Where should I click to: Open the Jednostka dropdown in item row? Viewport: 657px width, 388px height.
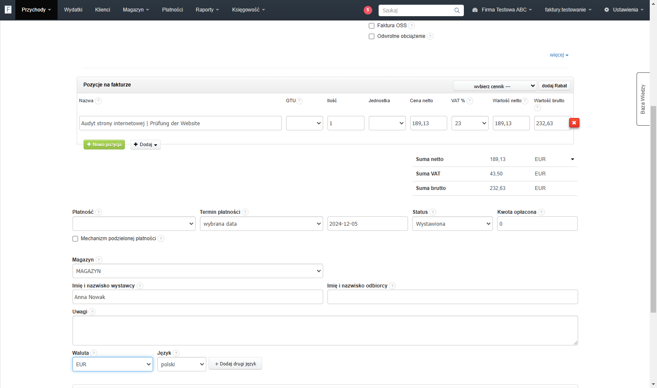tap(387, 123)
